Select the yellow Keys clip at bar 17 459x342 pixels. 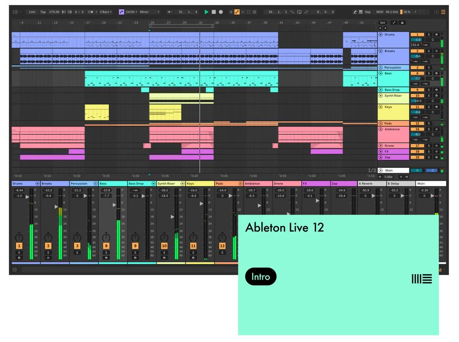tap(97, 112)
